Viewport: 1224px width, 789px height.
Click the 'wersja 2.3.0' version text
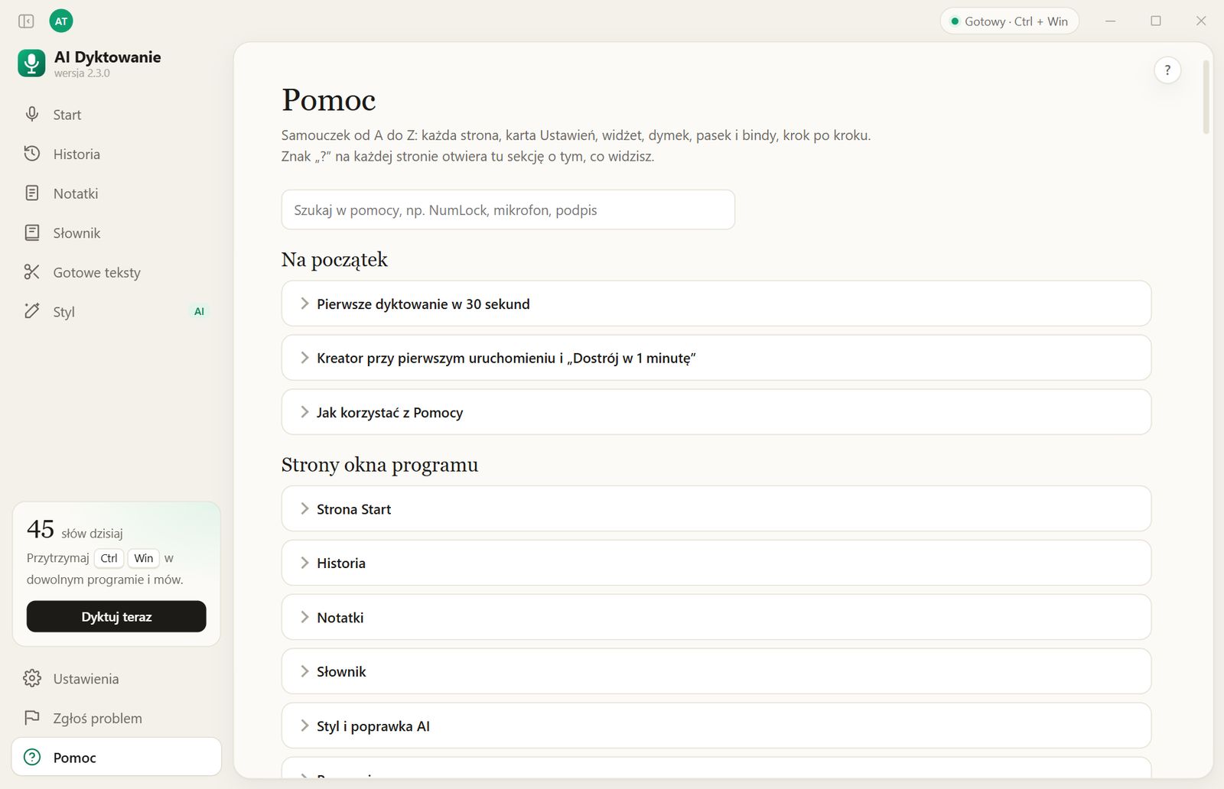tap(82, 73)
